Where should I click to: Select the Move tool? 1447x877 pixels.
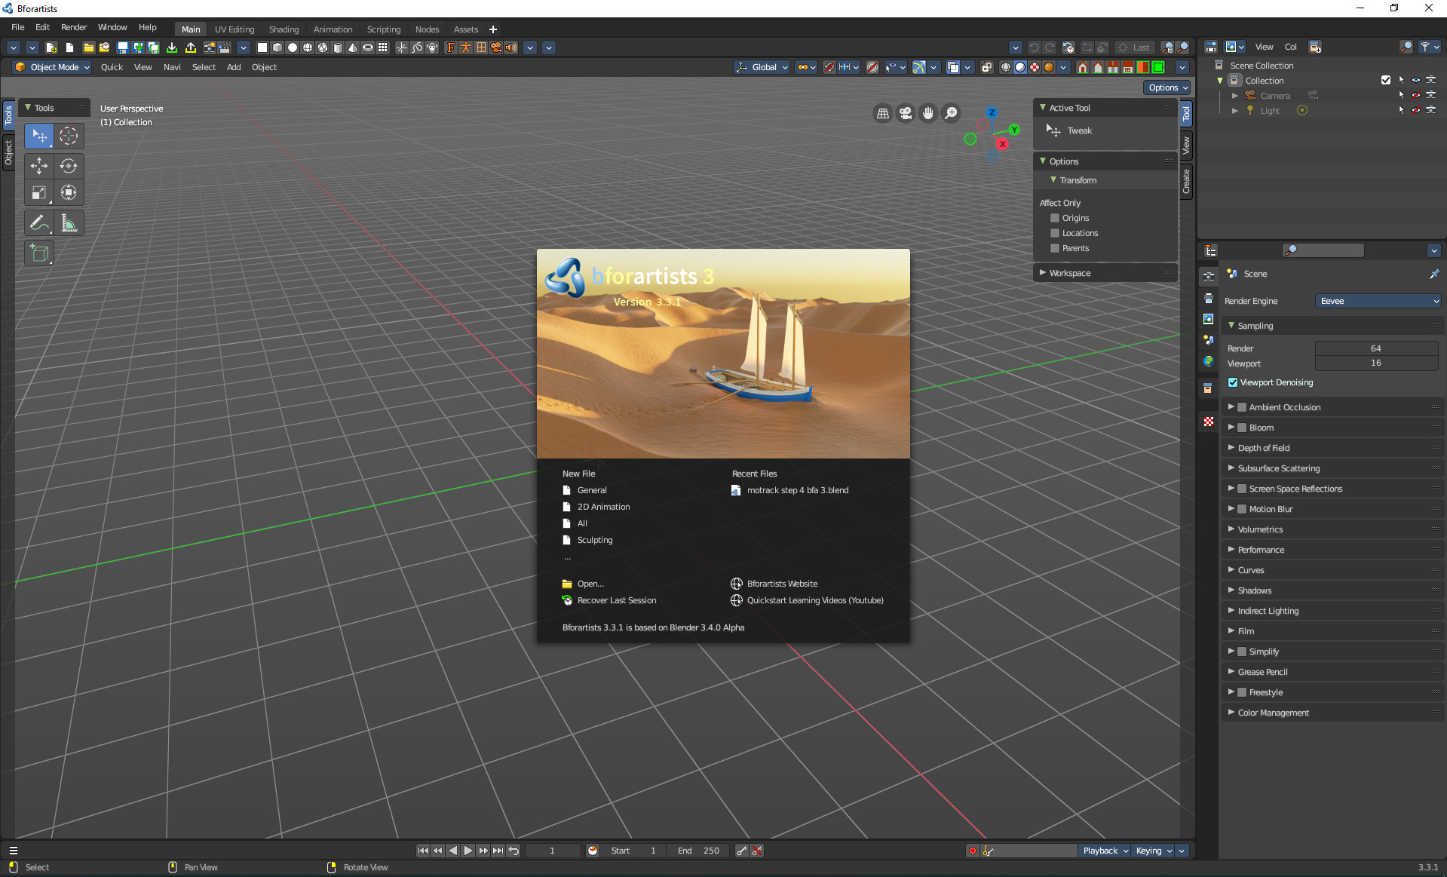point(39,167)
